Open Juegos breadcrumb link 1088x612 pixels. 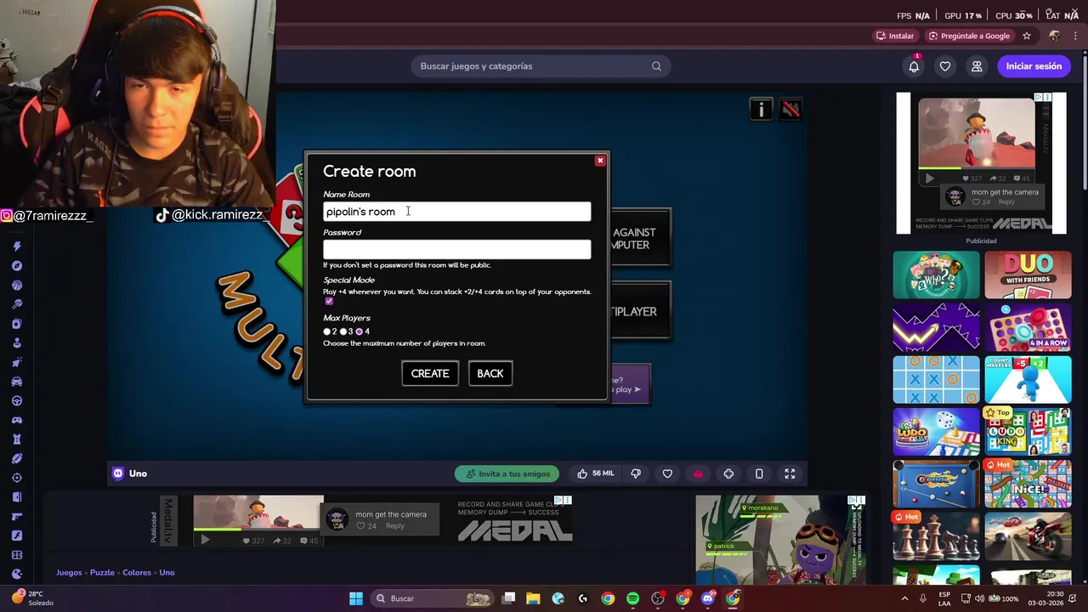click(69, 572)
